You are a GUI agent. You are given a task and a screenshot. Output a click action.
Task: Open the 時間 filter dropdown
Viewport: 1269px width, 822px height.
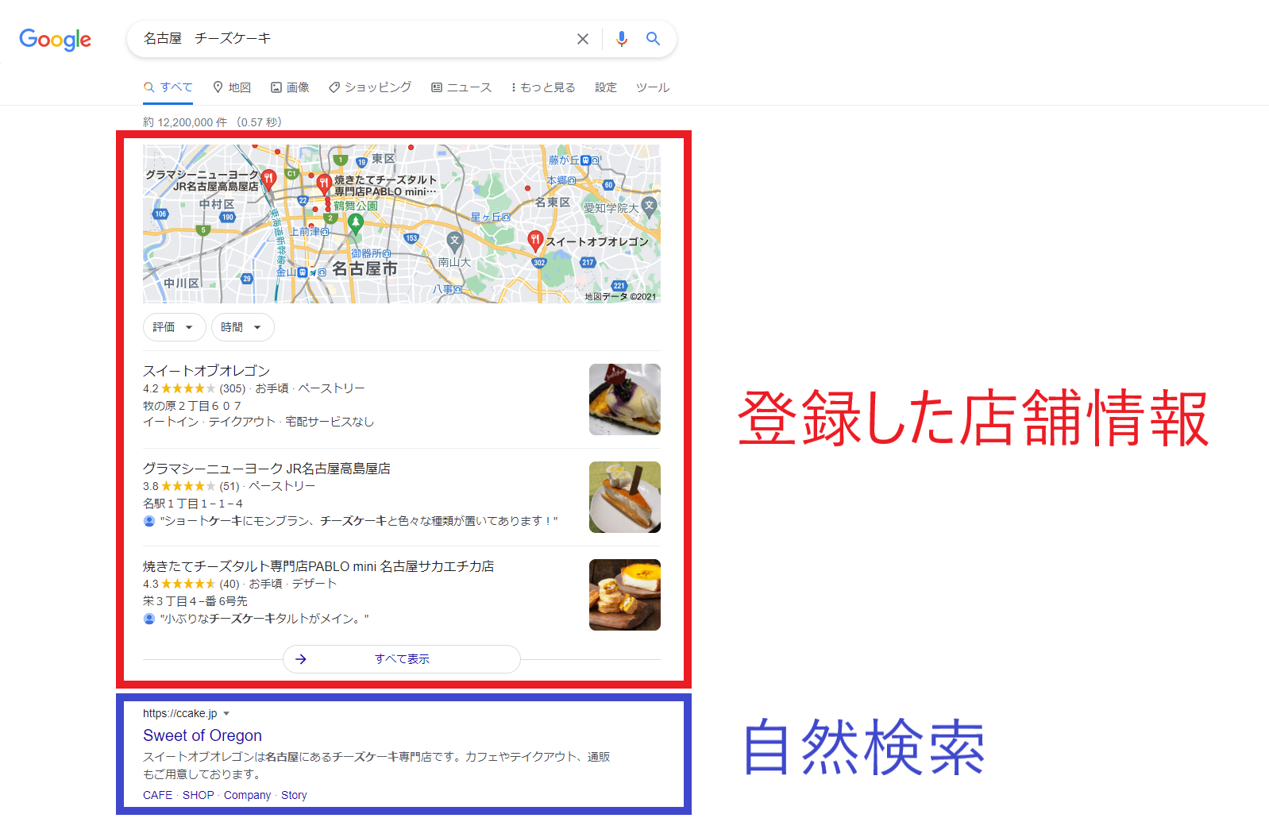(242, 327)
